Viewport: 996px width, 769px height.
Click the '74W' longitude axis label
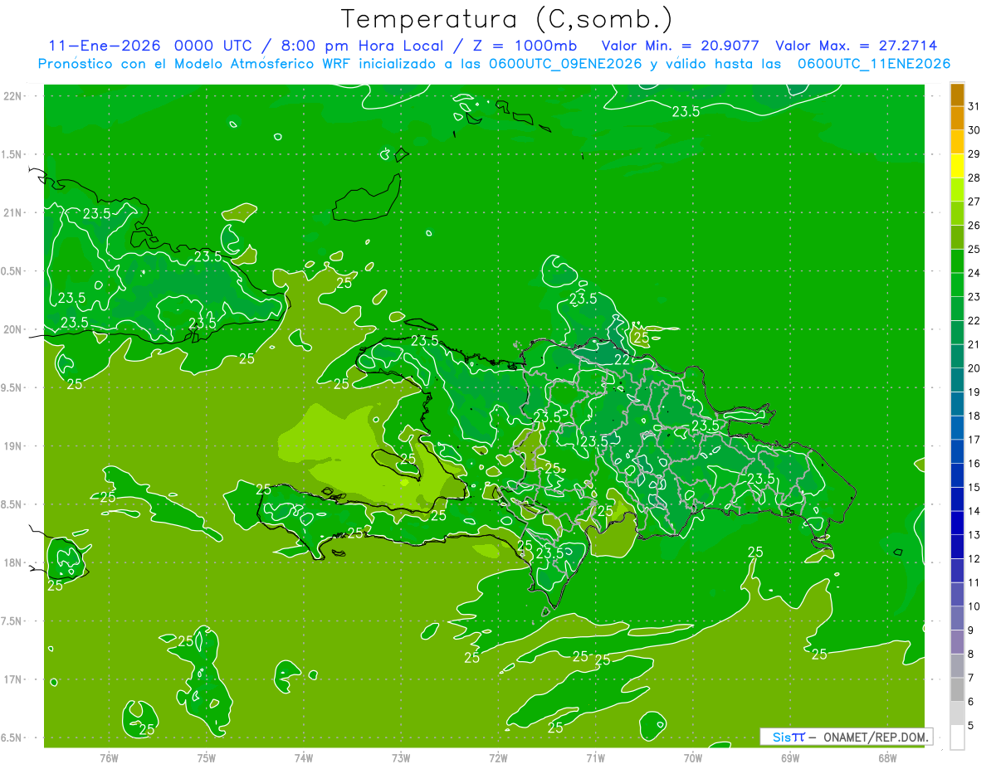click(303, 758)
